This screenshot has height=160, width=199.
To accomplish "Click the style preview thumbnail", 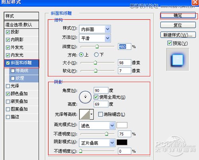I will (178, 60).
